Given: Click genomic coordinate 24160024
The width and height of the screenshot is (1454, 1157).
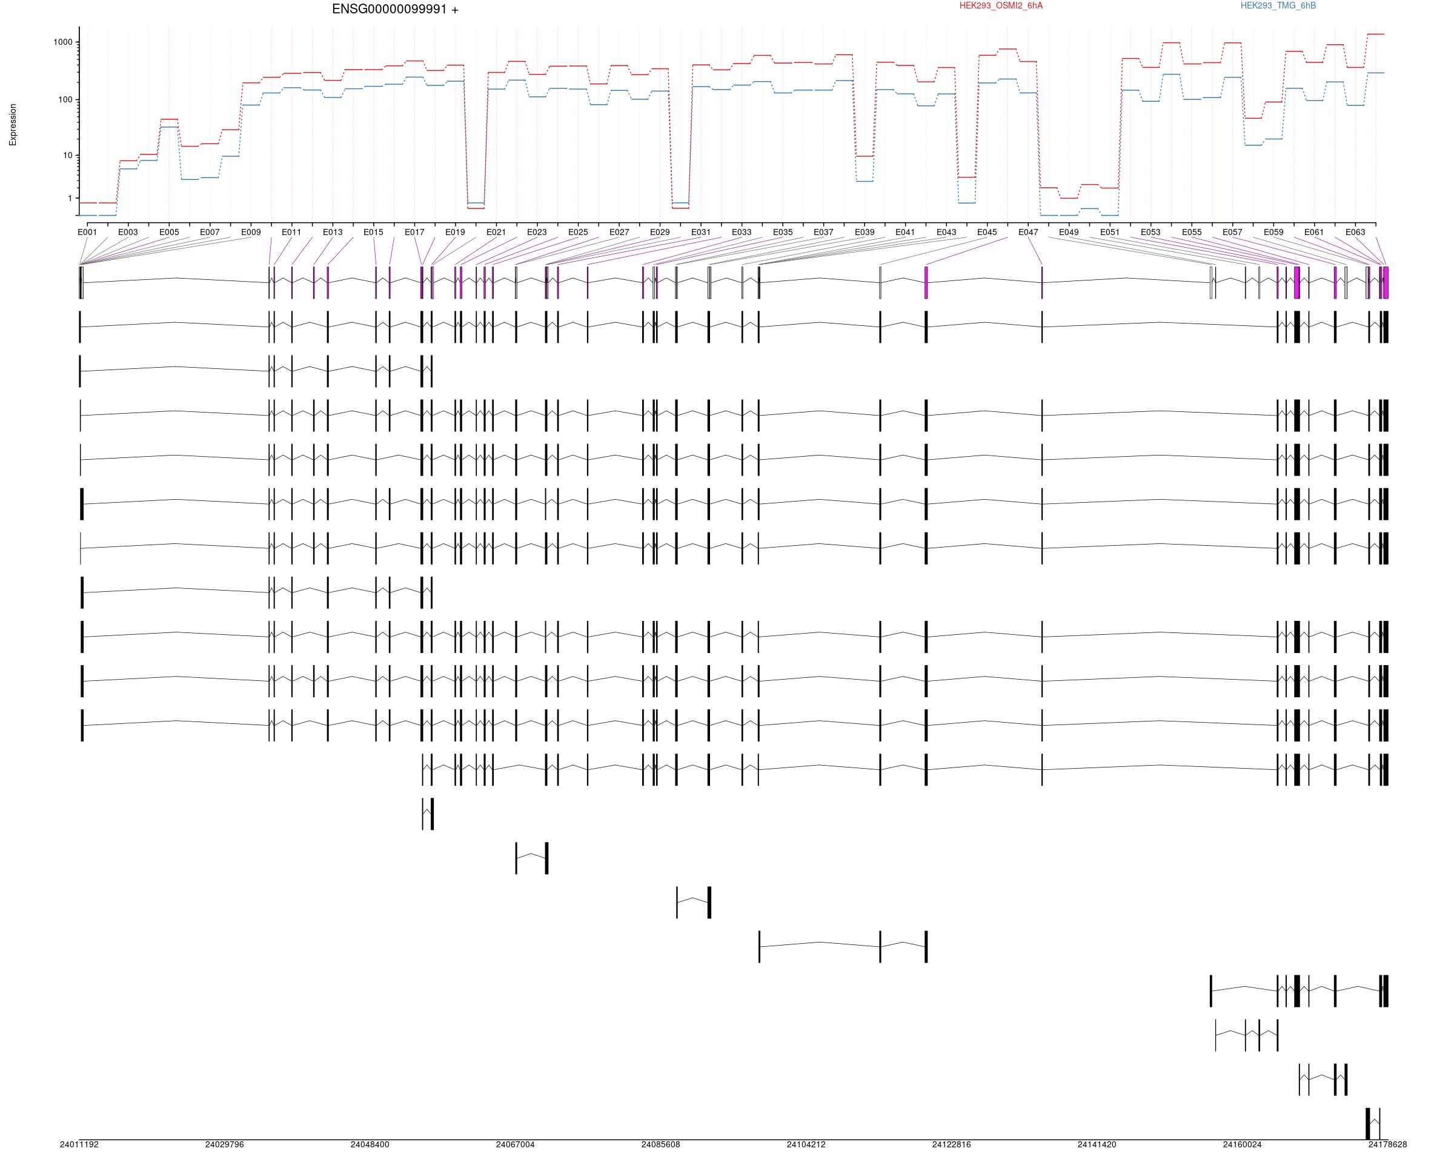Looking at the screenshot, I should click(1242, 1145).
